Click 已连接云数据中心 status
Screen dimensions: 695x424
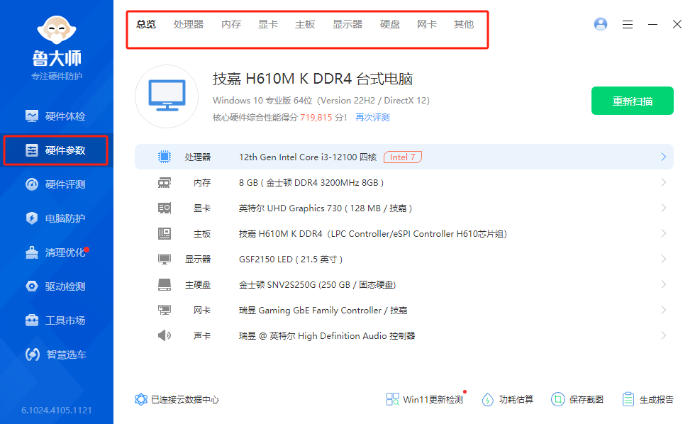point(185,400)
